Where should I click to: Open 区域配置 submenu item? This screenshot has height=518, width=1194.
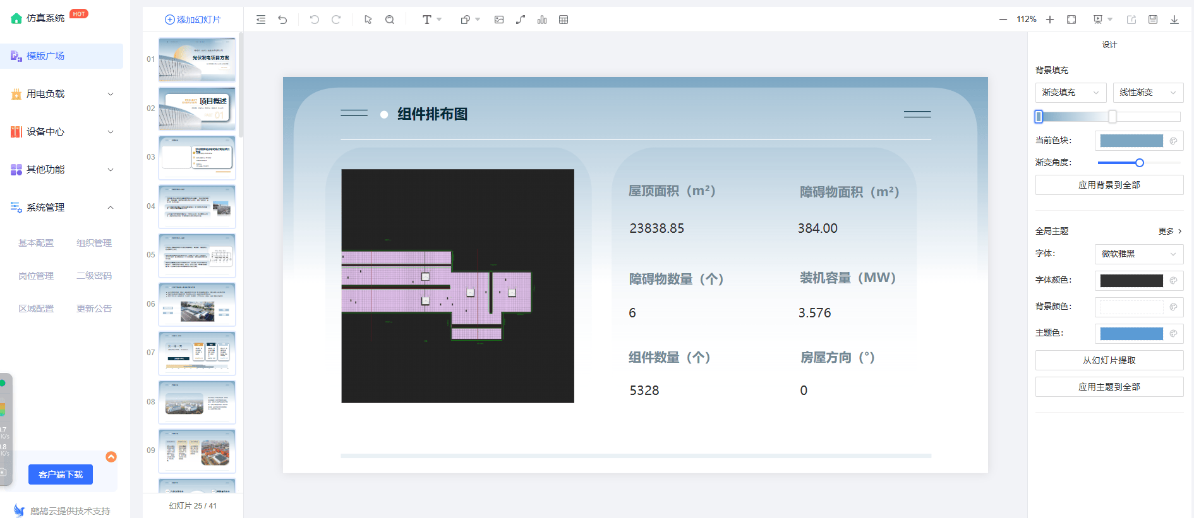point(36,309)
